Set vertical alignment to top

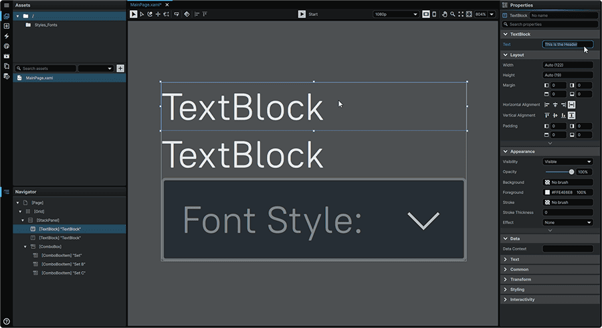coord(546,115)
